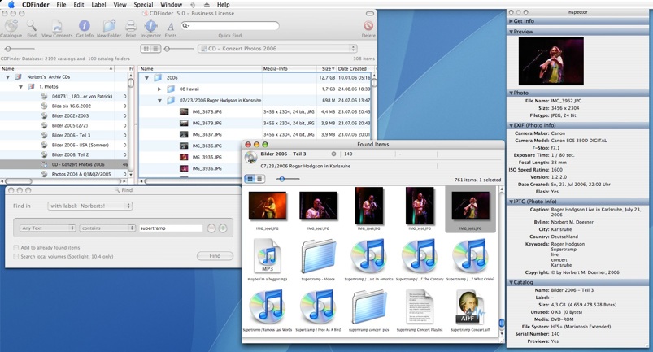
Task: Open the contains dropdown
Action: (107, 228)
